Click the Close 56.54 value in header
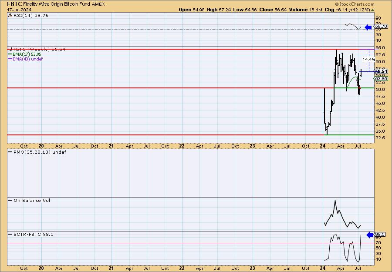 (x=273, y=10)
